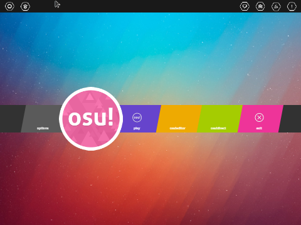Open the grey options button
The image size is (301, 225).
pyautogui.click(x=42, y=119)
